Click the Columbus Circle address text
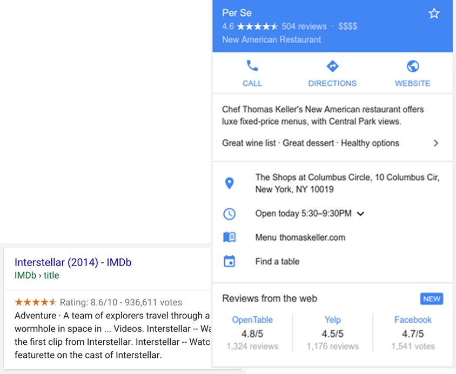Screen dimensions: 456x374 (x=347, y=183)
